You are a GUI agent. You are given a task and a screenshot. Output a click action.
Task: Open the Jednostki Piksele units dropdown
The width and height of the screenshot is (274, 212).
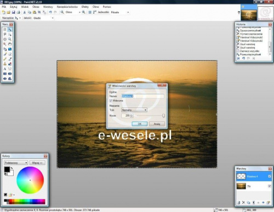click(x=120, y=12)
